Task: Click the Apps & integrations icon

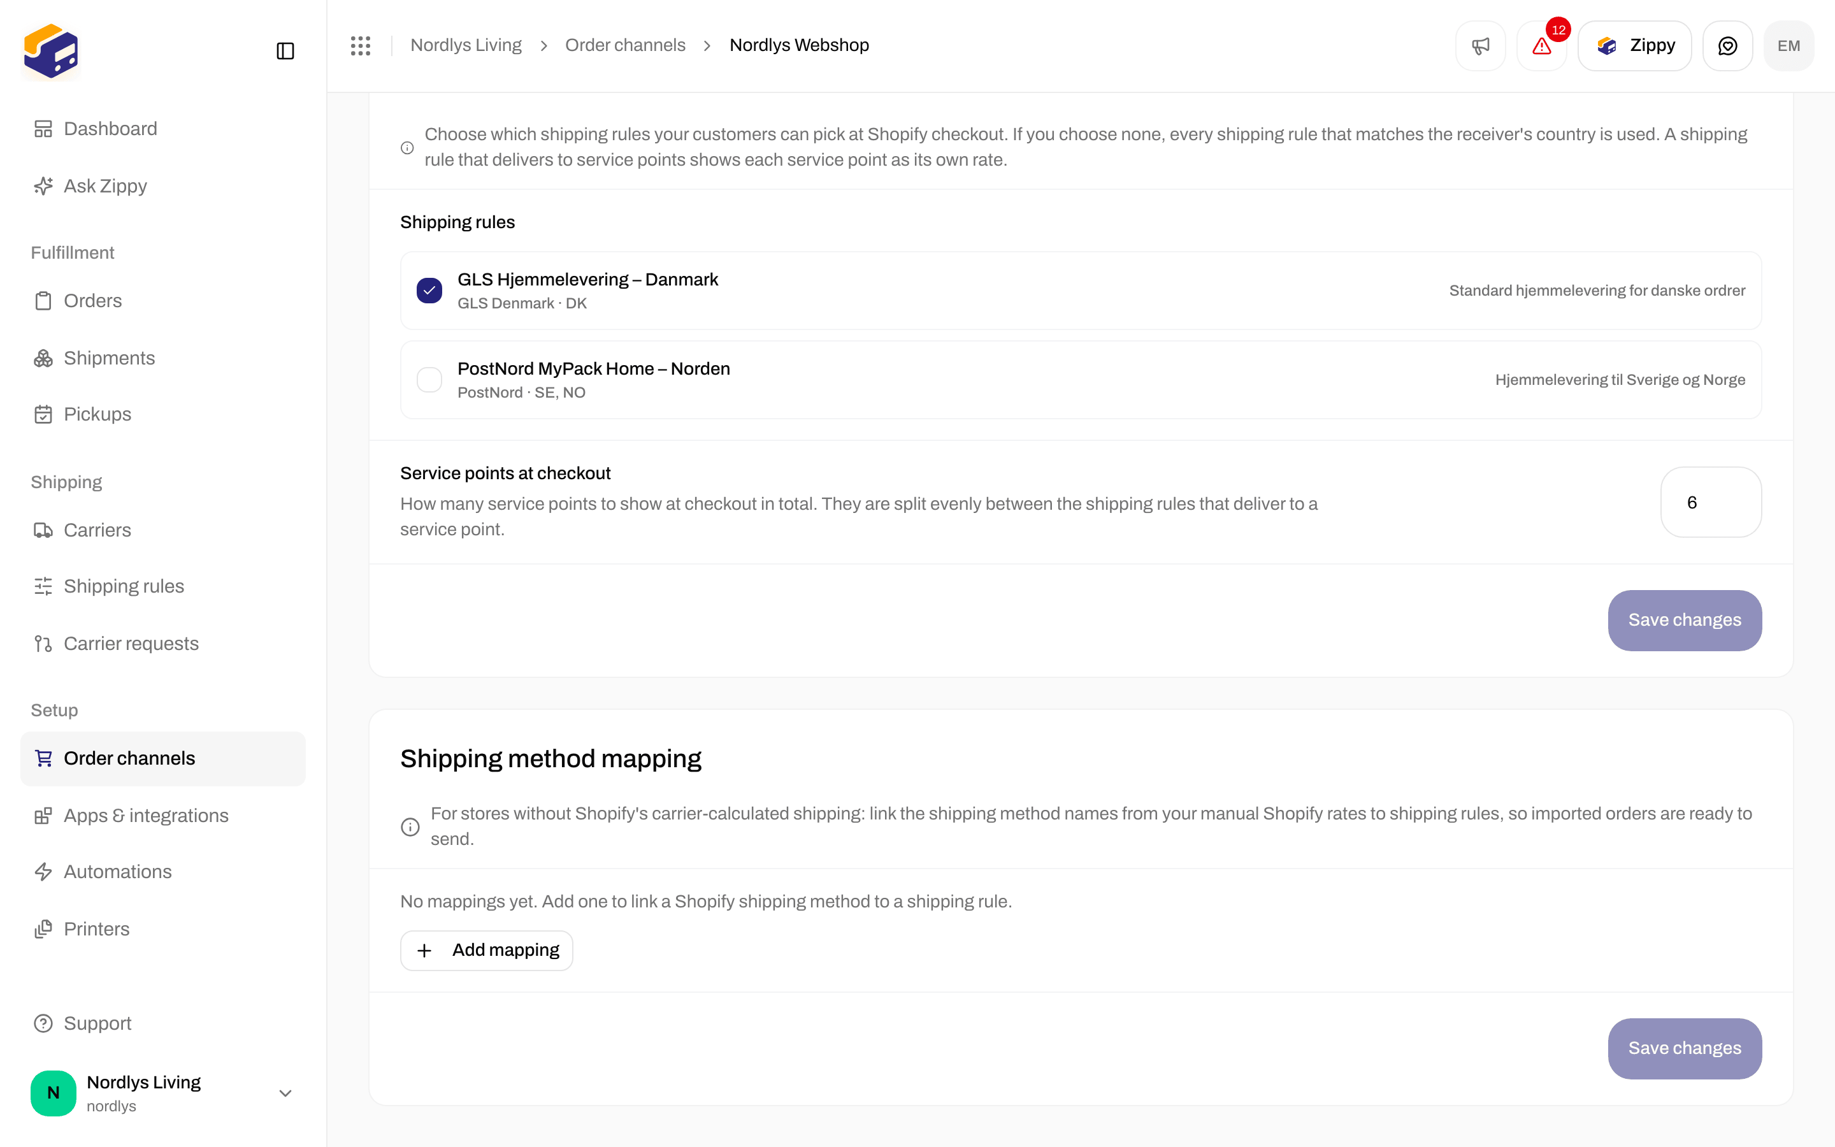Action: click(43, 816)
